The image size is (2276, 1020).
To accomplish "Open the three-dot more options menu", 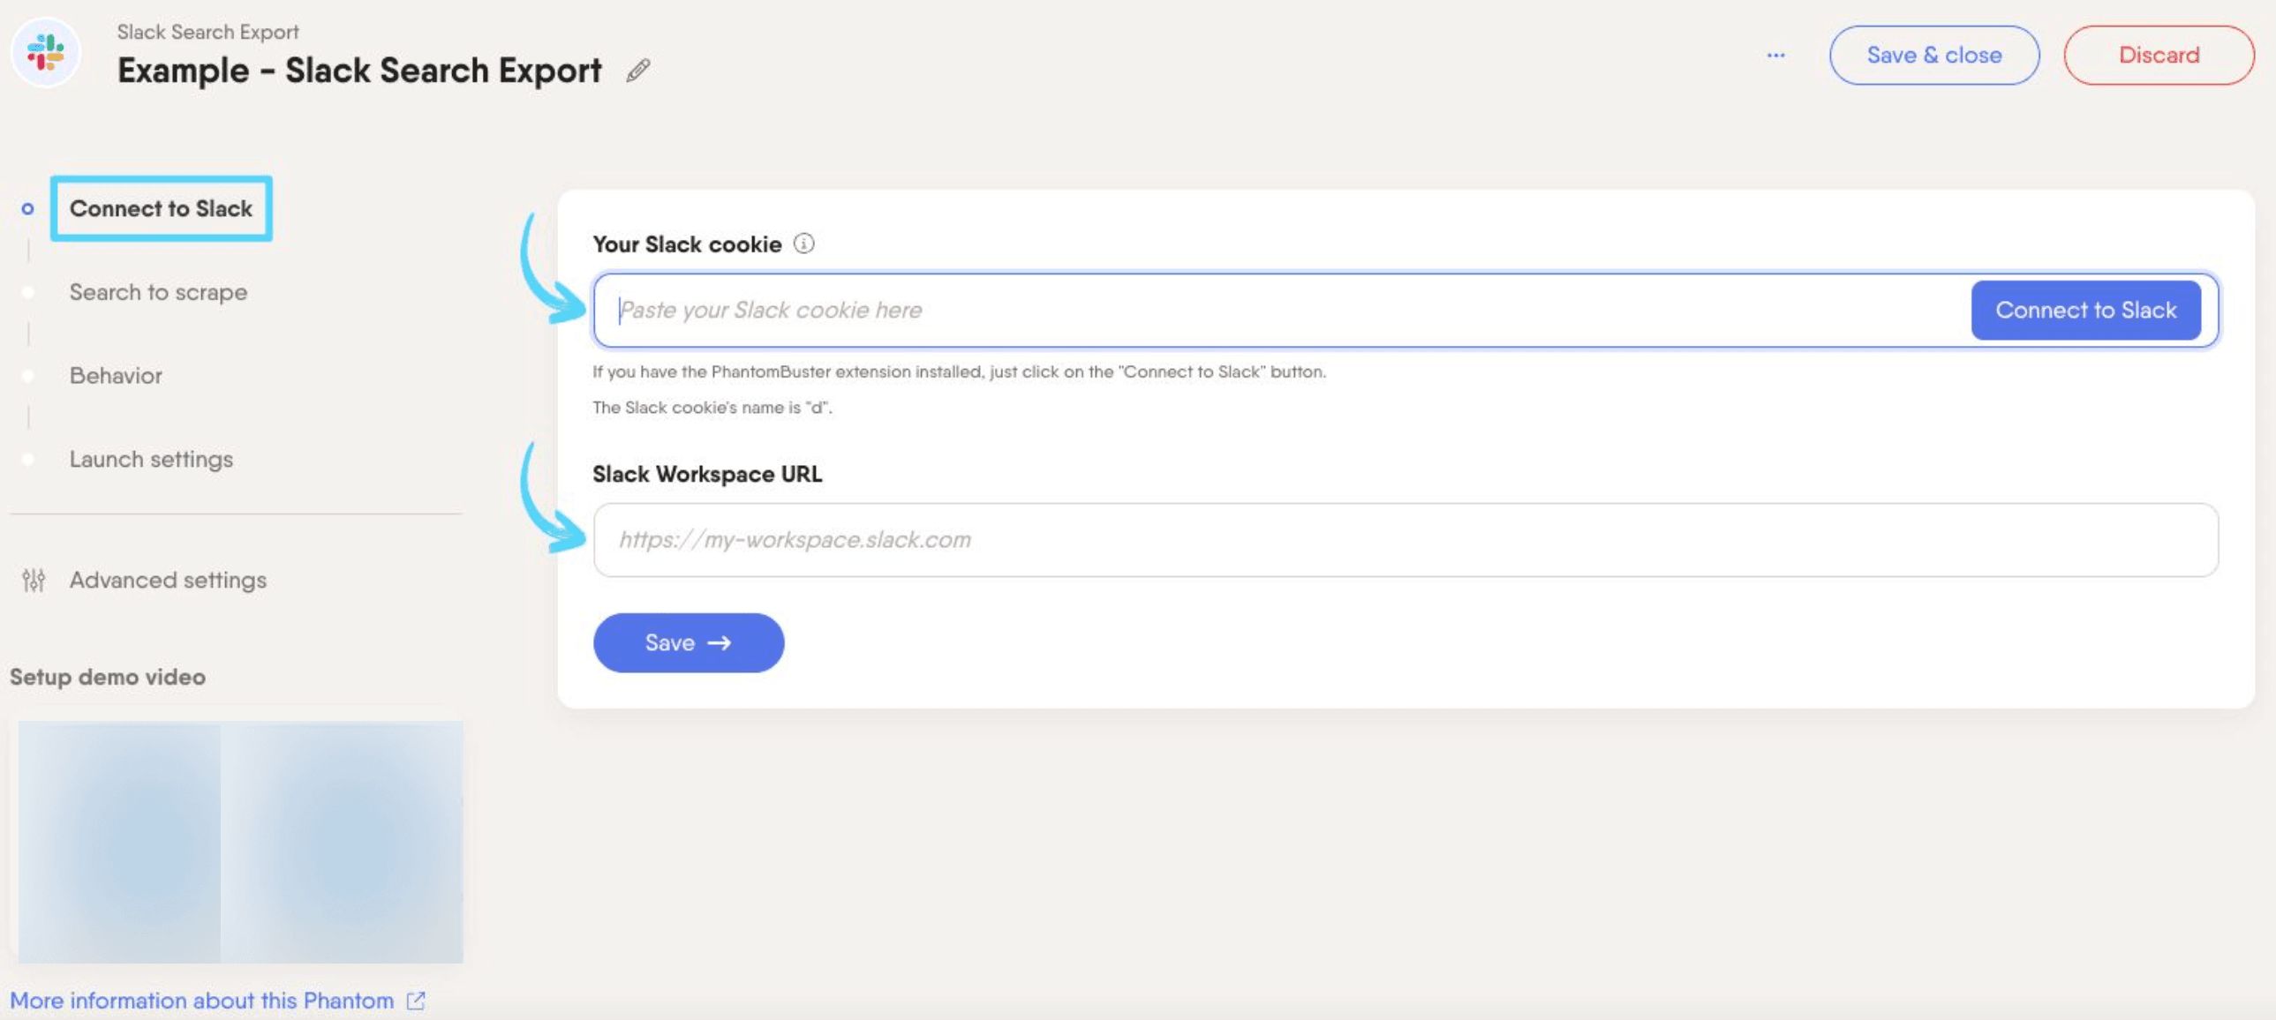I will click(x=1776, y=55).
